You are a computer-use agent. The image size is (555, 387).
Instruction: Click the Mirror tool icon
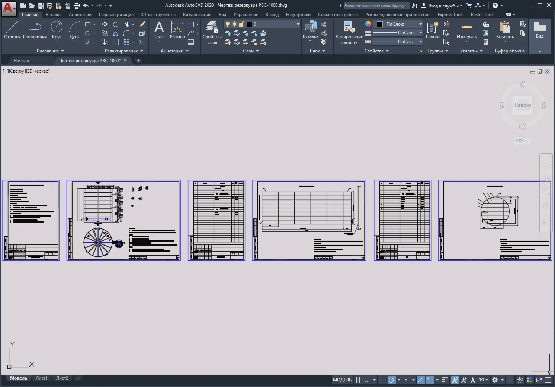pos(116,33)
